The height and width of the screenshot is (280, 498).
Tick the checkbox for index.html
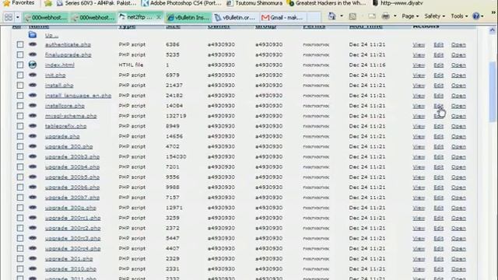(x=20, y=65)
